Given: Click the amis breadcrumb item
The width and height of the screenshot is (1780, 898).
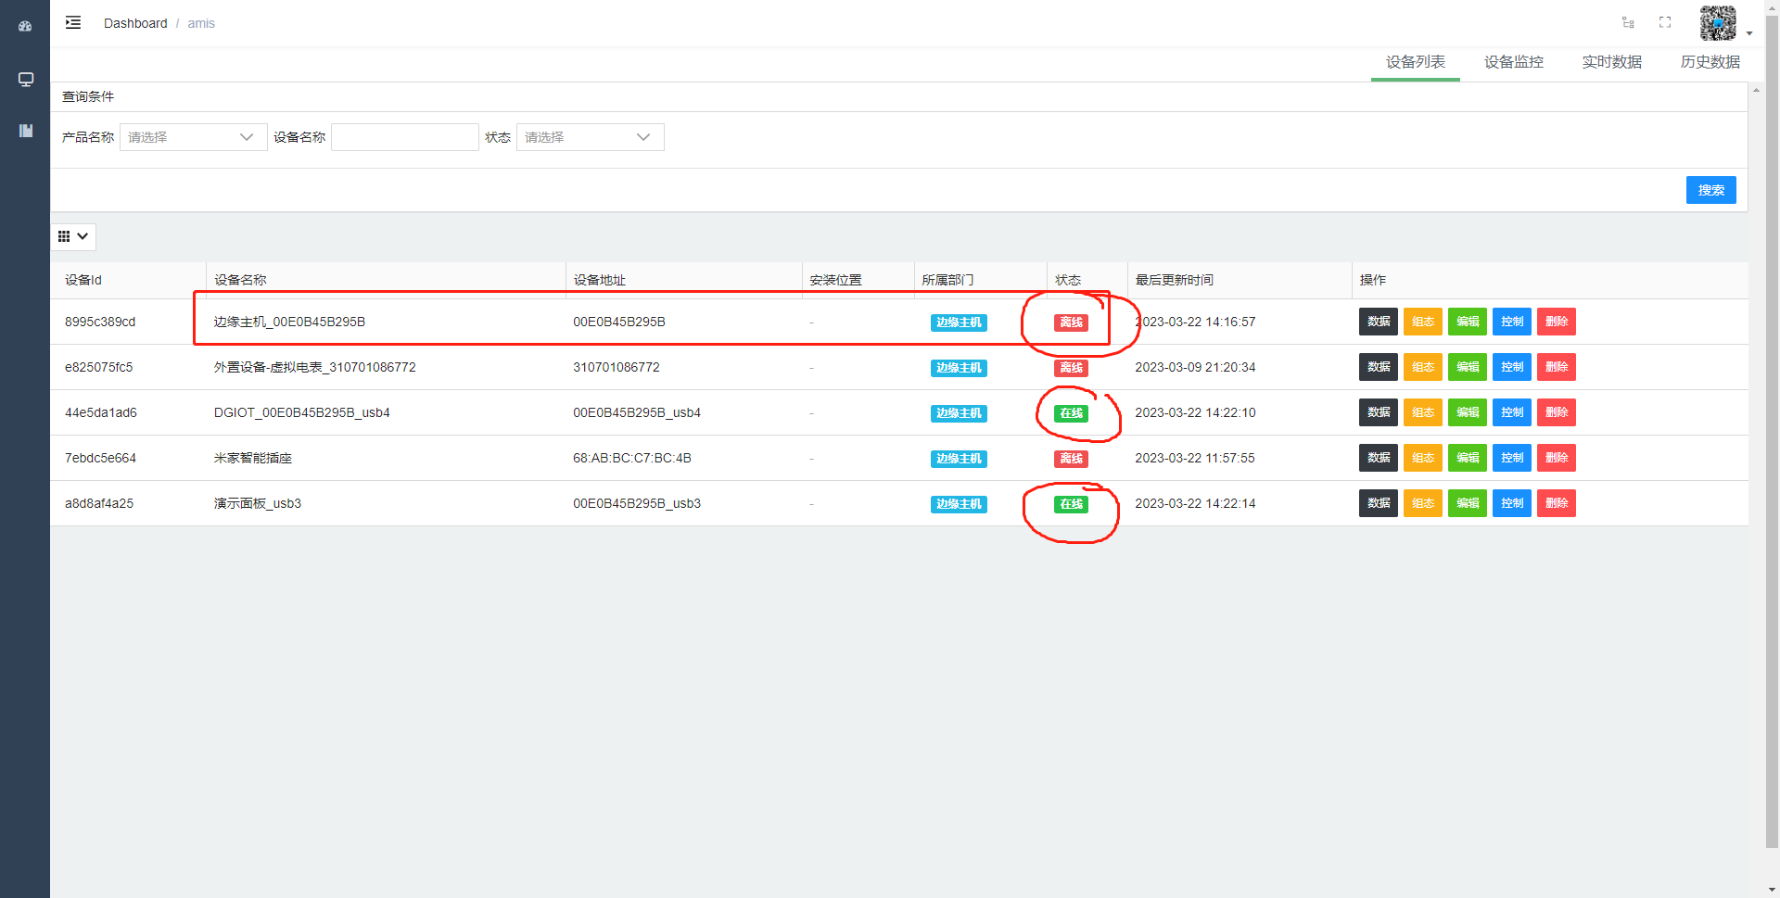Looking at the screenshot, I should tap(201, 23).
